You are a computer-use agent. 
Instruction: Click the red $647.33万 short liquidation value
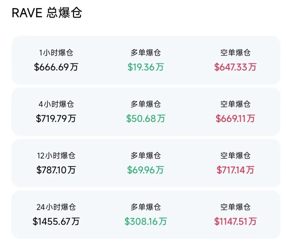click(x=235, y=67)
